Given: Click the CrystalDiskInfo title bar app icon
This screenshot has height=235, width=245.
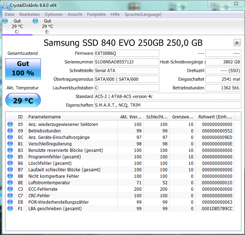Looking at the screenshot, I should pos(5,5).
